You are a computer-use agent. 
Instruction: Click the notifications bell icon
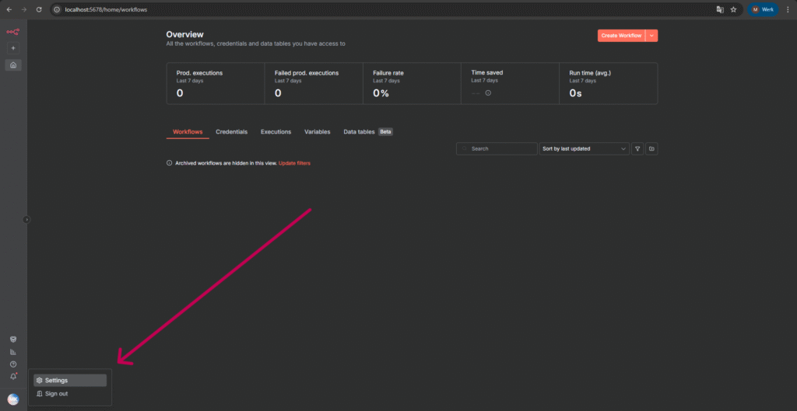click(13, 377)
